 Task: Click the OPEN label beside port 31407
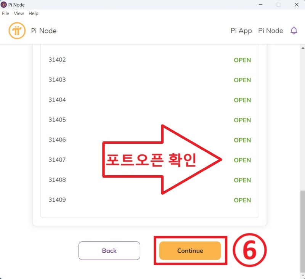pyautogui.click(x=242, y=160)
